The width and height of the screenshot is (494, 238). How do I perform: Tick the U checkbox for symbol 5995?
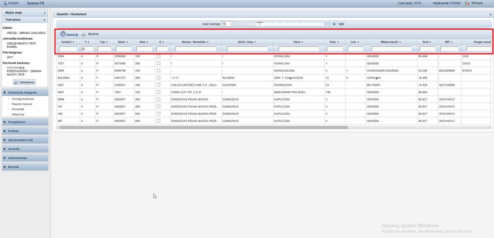coord(158,71)
